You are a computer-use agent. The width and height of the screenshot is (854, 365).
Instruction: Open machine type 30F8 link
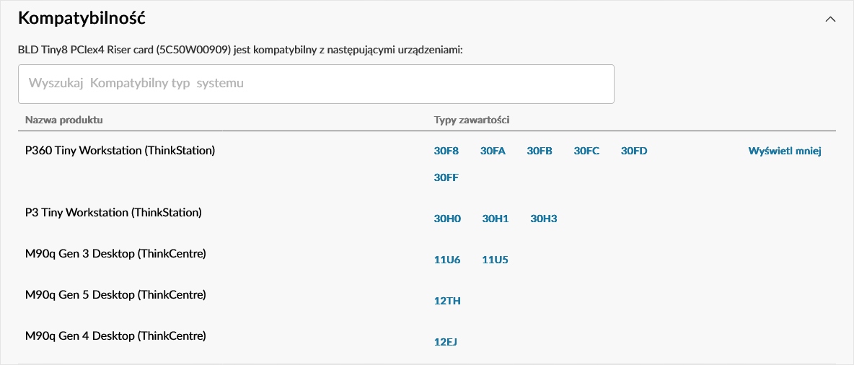[x=446, y=151]
